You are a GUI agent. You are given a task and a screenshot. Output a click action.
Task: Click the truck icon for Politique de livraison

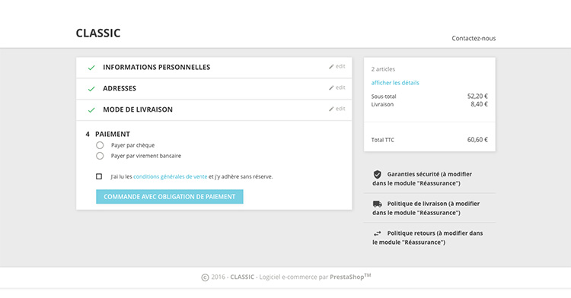tap(378, 204)
